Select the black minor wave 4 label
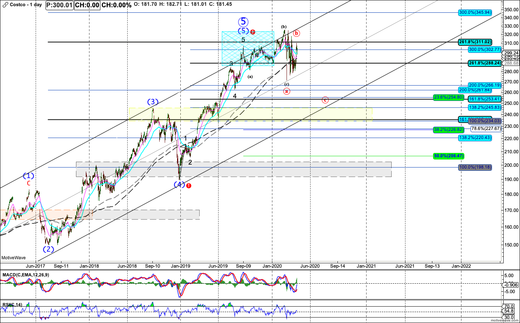 [x=235, y=96]
